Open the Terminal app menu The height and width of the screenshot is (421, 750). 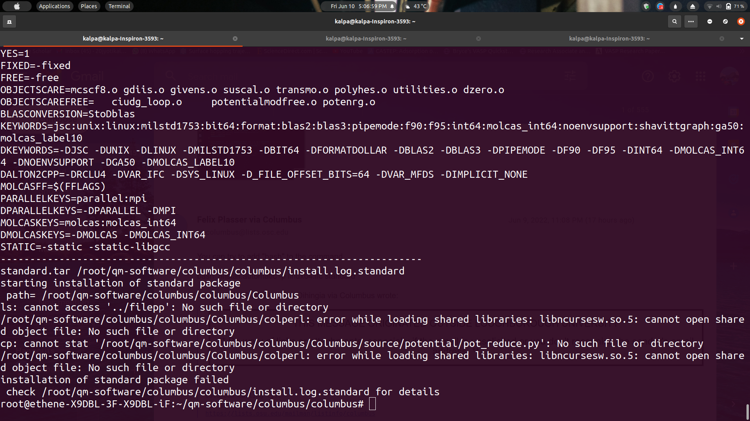[x=119, y=6]
